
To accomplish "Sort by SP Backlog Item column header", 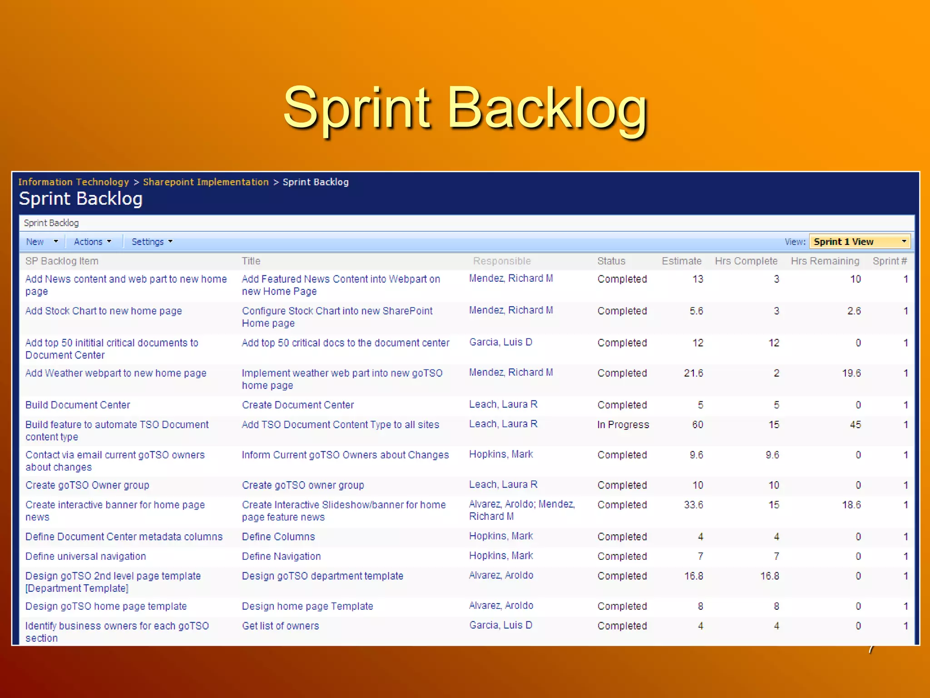I will click(62, 261).
